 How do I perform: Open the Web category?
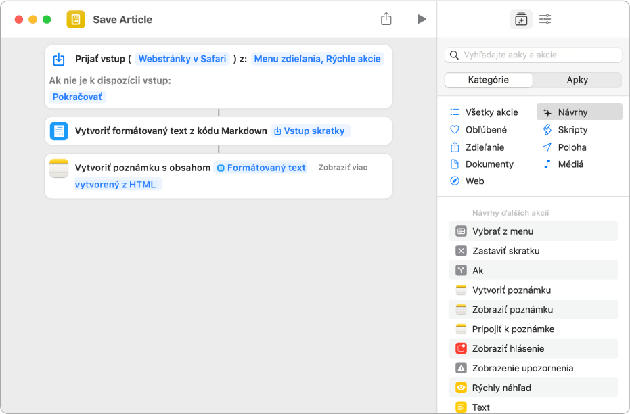click(x=474, y=181)
